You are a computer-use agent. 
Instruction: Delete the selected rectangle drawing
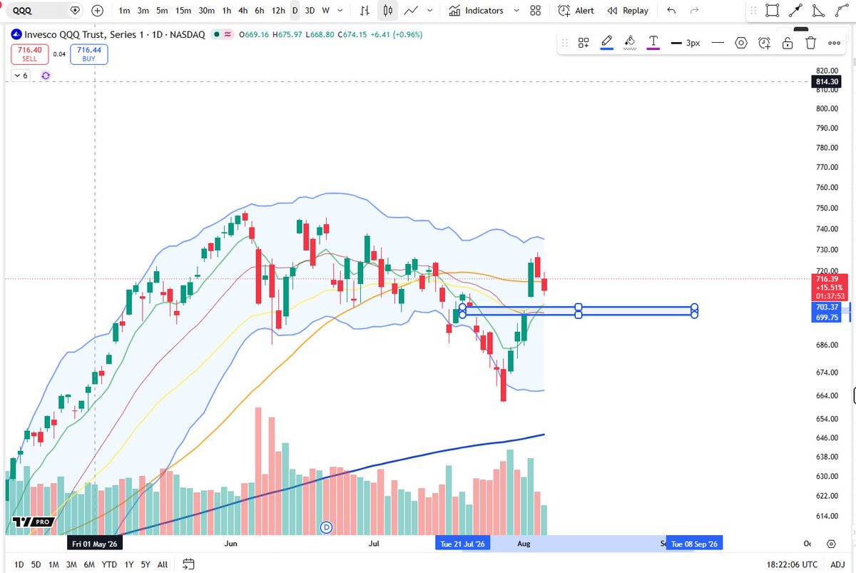pos(810,43)
